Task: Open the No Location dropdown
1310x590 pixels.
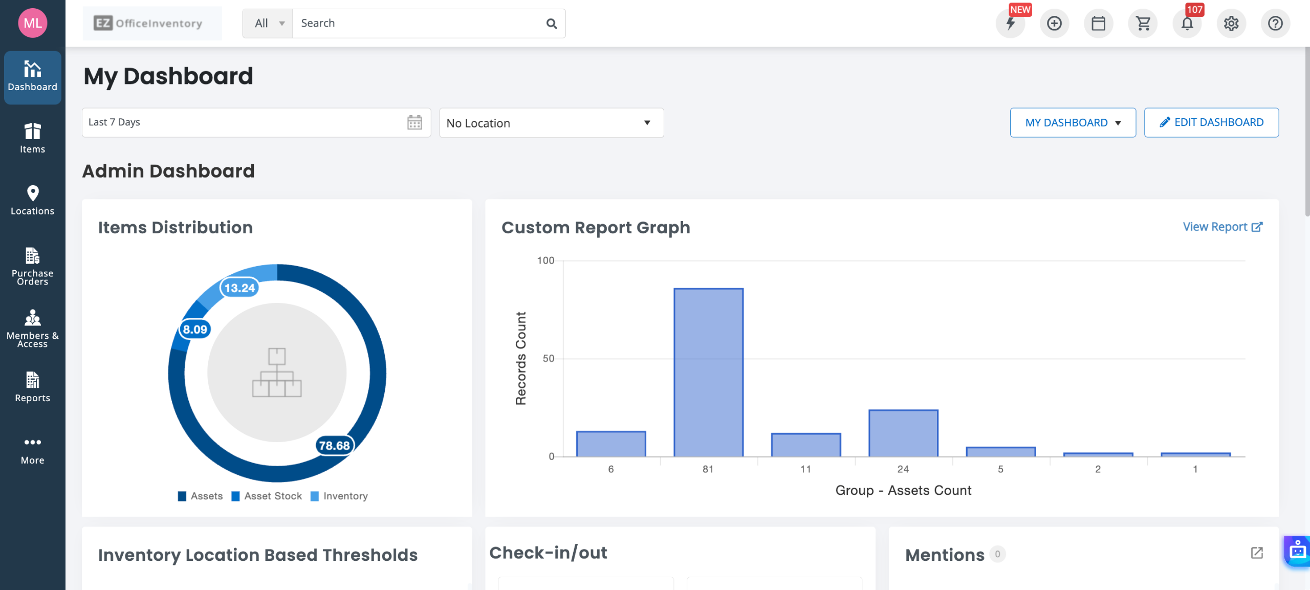Action: 551,123
